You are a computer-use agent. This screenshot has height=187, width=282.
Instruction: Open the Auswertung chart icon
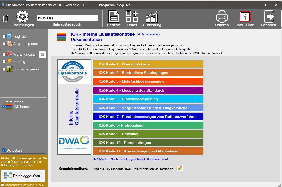coord(152,17)
